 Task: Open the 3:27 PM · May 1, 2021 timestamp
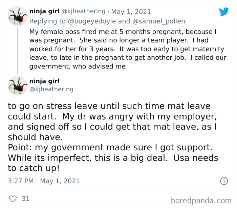tap(44, 181)
